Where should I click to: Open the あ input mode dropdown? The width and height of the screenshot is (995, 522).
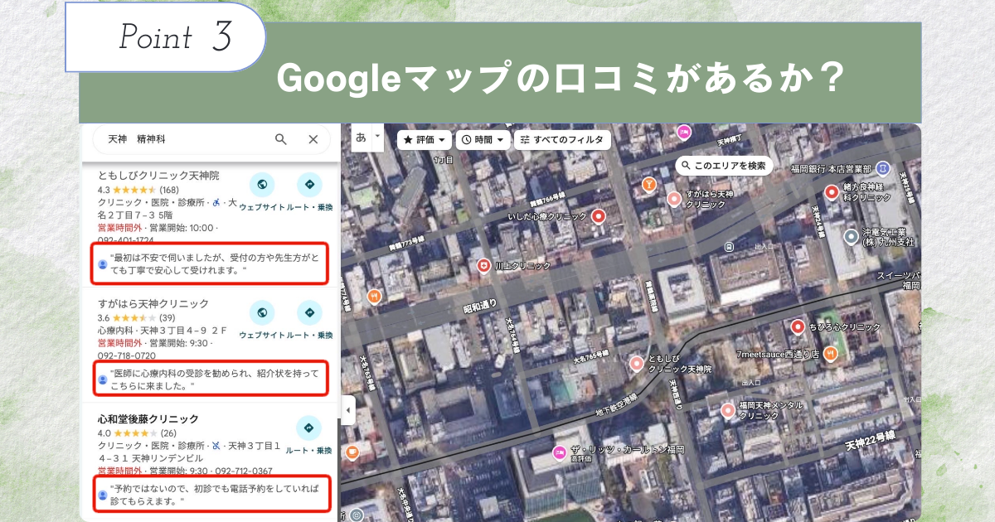(367, 138)
